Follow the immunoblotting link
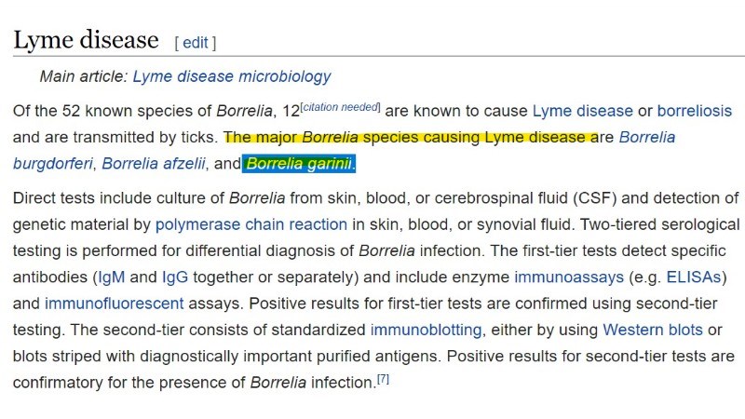This screenshot has width=745, height=419. click(x=426, y=330)
